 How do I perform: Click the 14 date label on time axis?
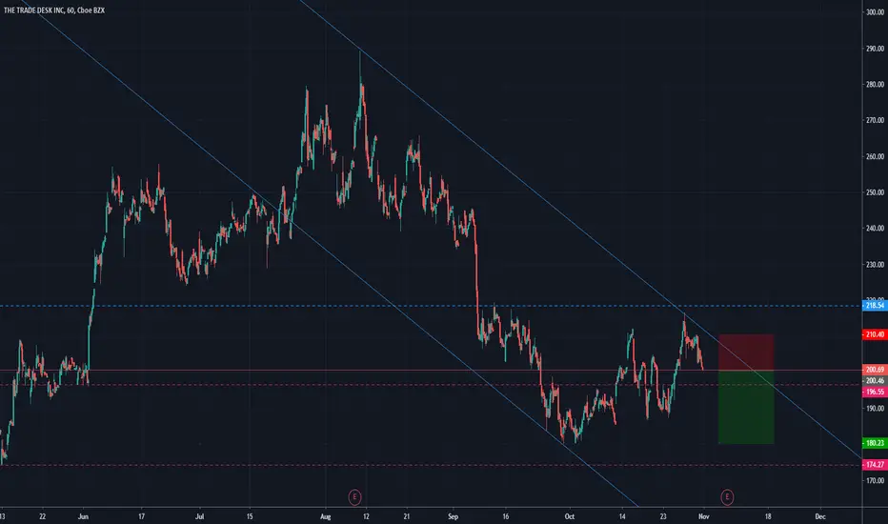(x=622, y=516)
